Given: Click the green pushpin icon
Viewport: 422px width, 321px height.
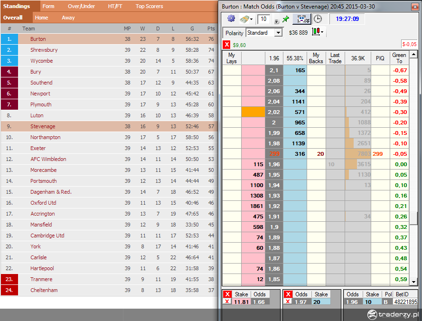Looking at the screenshot, I should (286, 19).
